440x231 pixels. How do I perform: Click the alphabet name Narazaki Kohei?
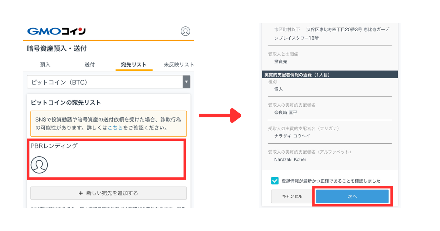point(290,159)
